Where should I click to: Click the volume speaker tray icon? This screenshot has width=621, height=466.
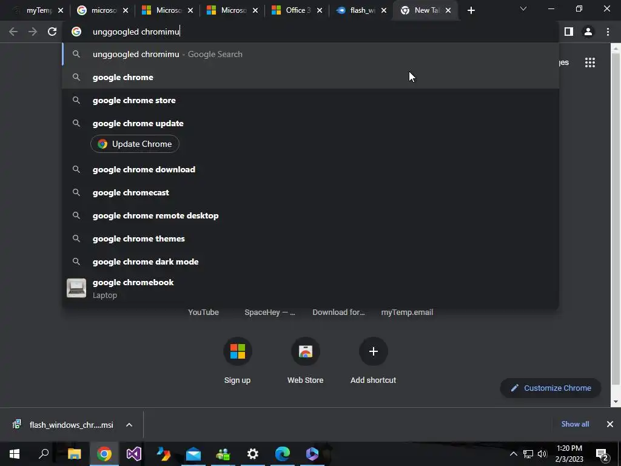coord(542,454)
